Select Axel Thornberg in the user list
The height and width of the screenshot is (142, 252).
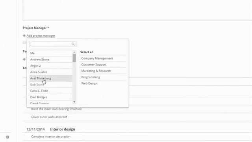(51, 78)
